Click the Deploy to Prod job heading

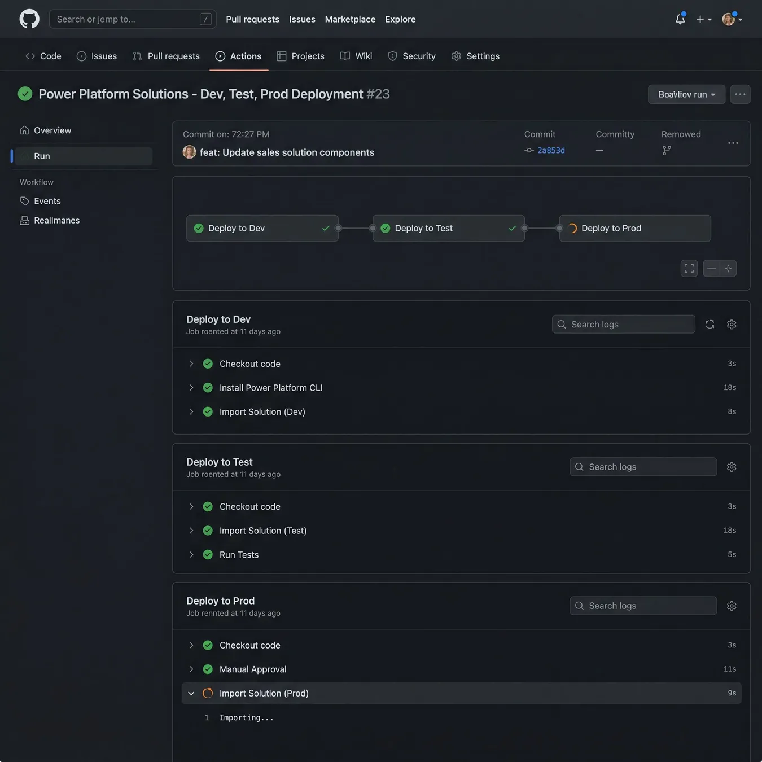221,601
